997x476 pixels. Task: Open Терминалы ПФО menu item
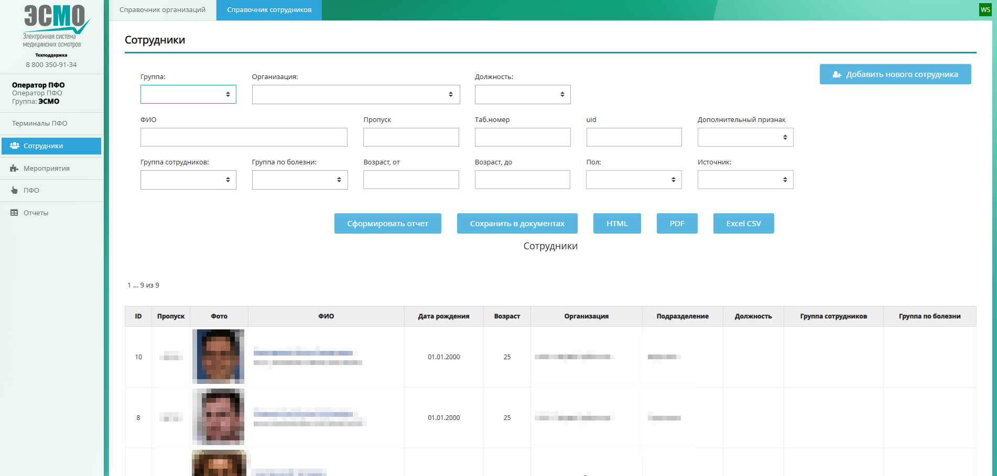[x=40, y=124]
